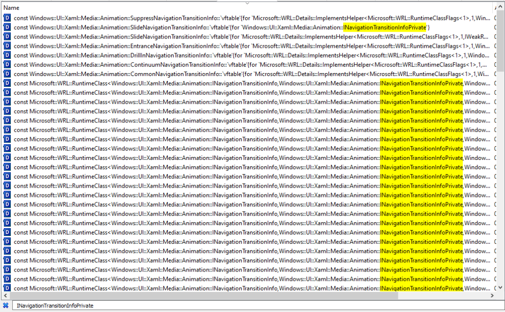505x312 pixels.
Task: Click the D icon beside CommonNavigationTransitionInfo entry
Action: point(7,74)
